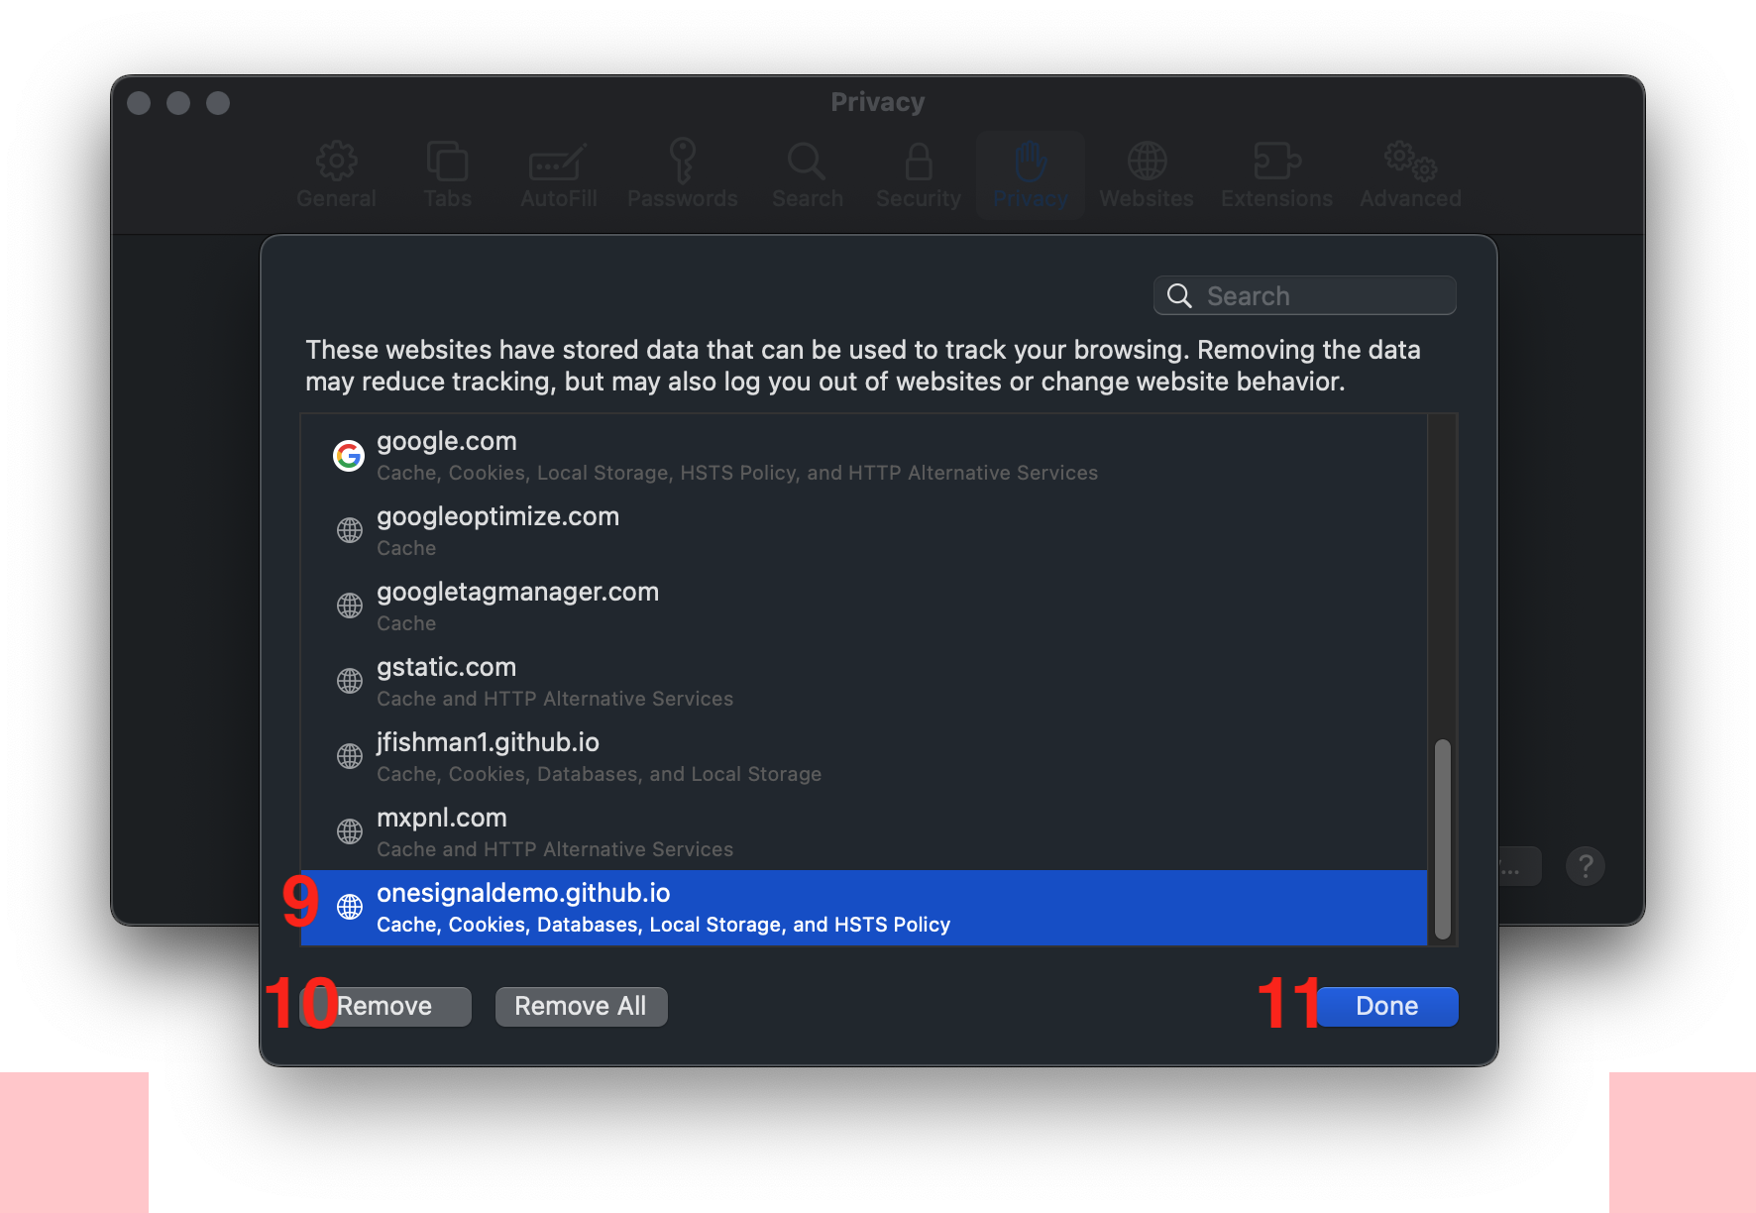The image size is (1756, 1213).
Task: Open the Security preferences tab
Action: coord(919,174)
